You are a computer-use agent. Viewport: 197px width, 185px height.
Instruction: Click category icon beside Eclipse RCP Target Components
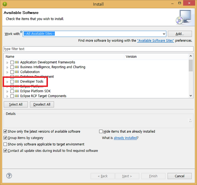click(17, 96)
